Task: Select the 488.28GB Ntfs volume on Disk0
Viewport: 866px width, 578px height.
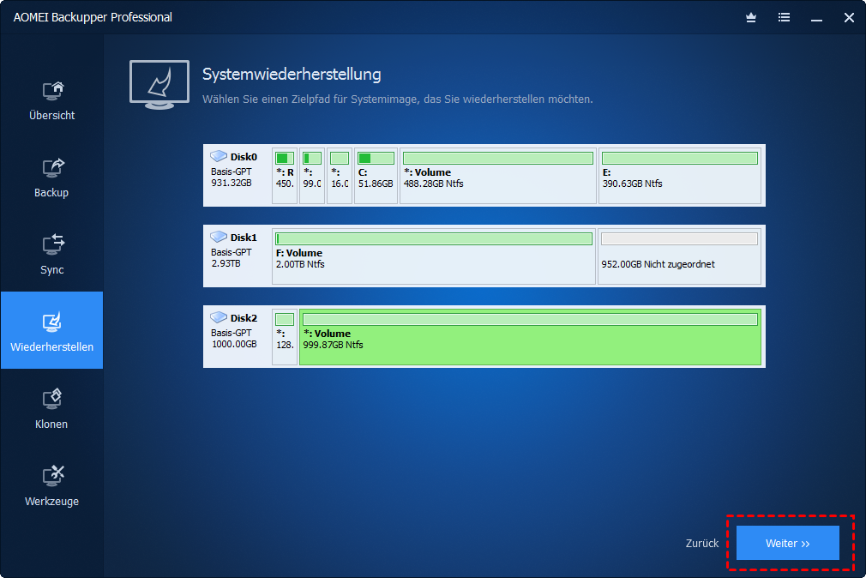Action: 497,176
